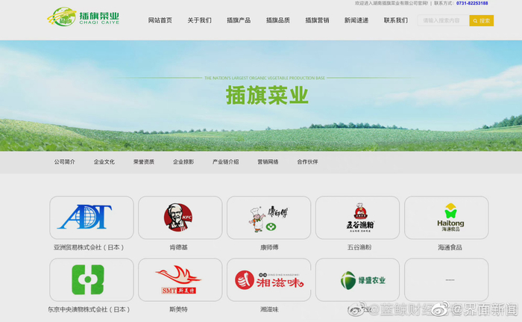Click the Chaqi Caiye site logo

[x=84, y=16]
